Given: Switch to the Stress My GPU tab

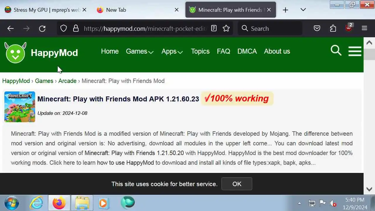Looking at the screenshot, I should 45,10.
